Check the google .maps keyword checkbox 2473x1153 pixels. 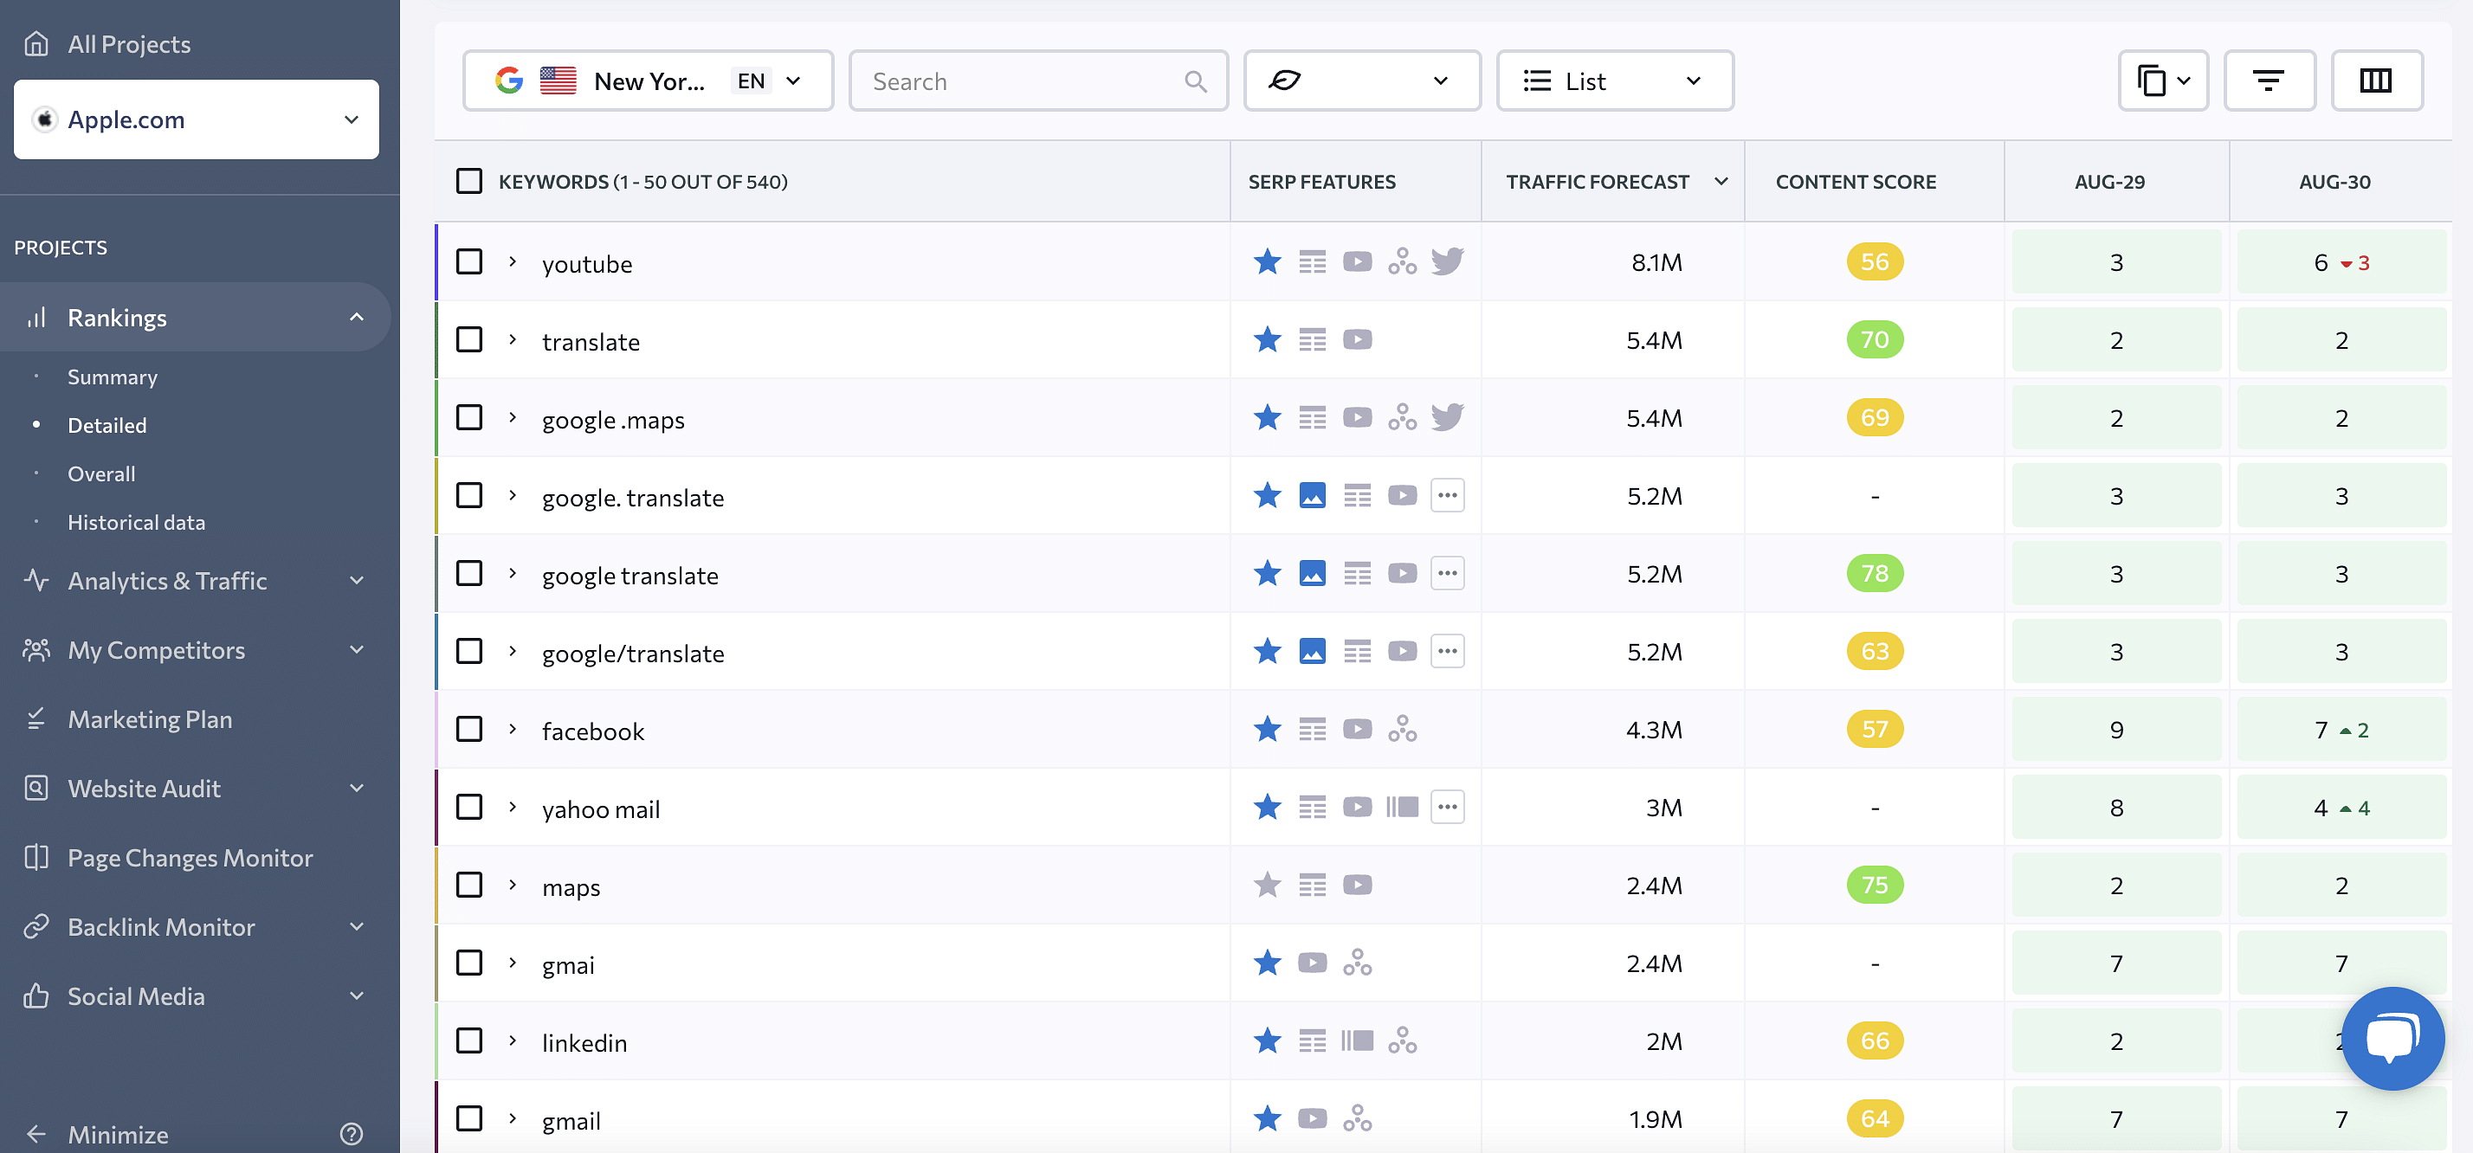[x=468, y=417]
